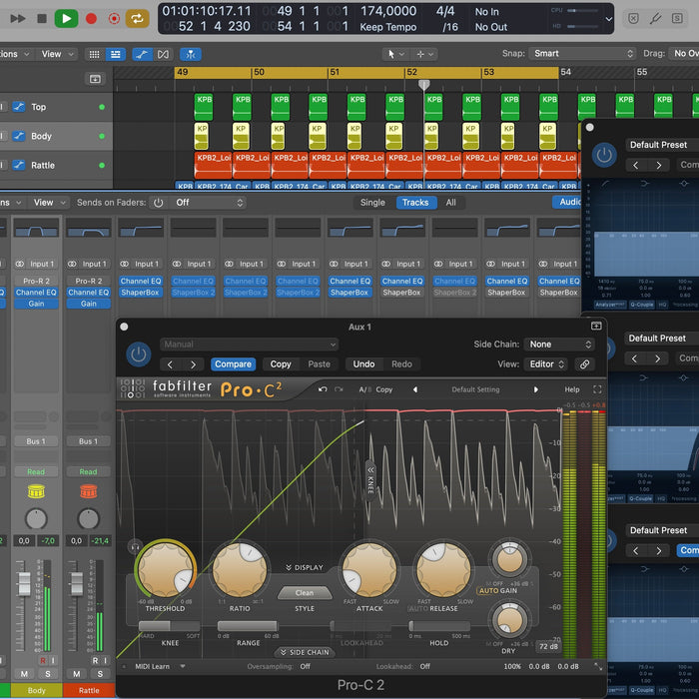The height and width of the screenshot is (699, 699).
Task: Click FabFilter next preset arrow
Action: click(536, 389)
